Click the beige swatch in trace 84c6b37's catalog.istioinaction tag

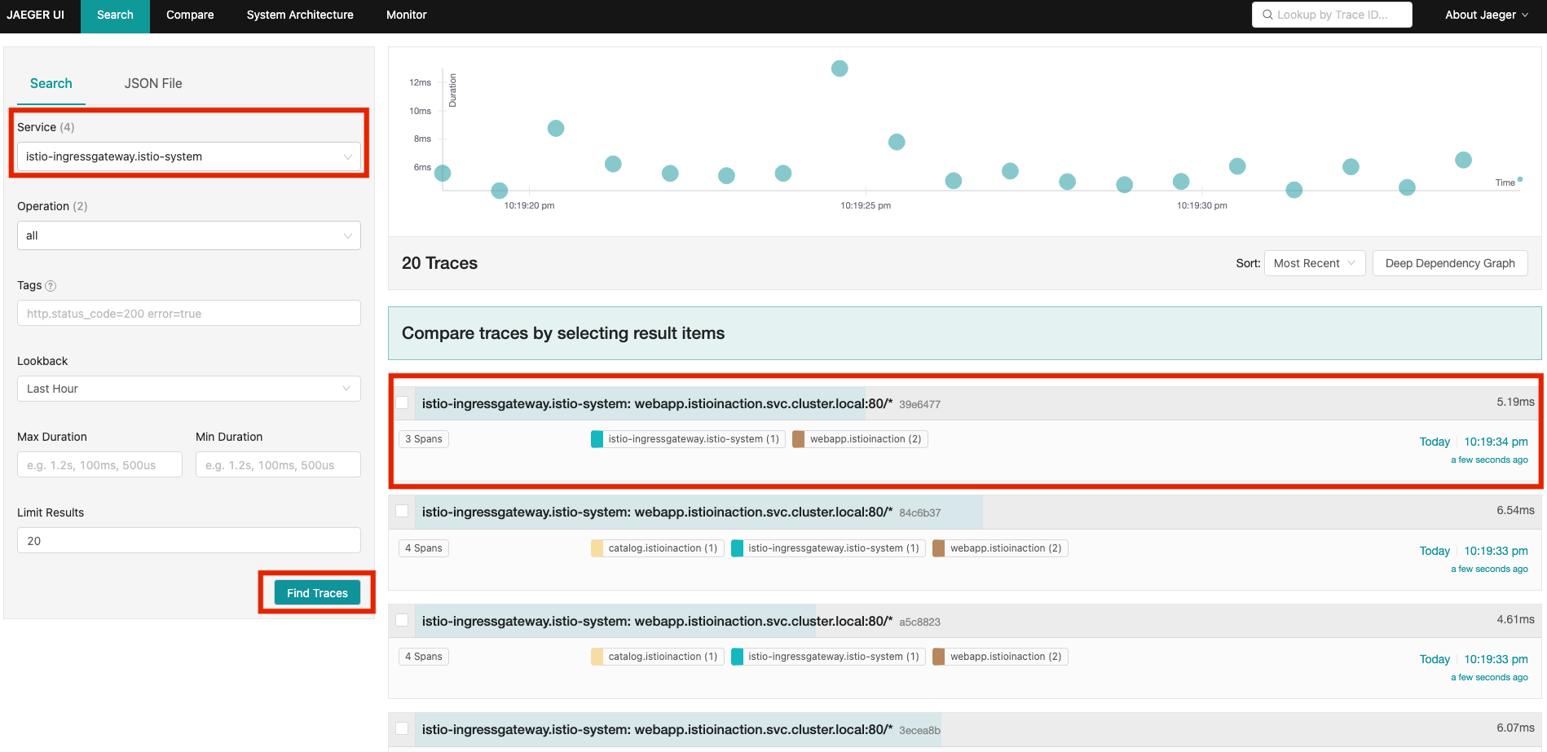pyautogui.click(x=597, y=548)
